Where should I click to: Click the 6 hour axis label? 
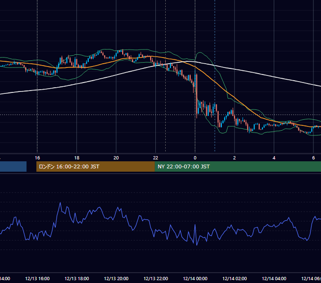[313, 158]
